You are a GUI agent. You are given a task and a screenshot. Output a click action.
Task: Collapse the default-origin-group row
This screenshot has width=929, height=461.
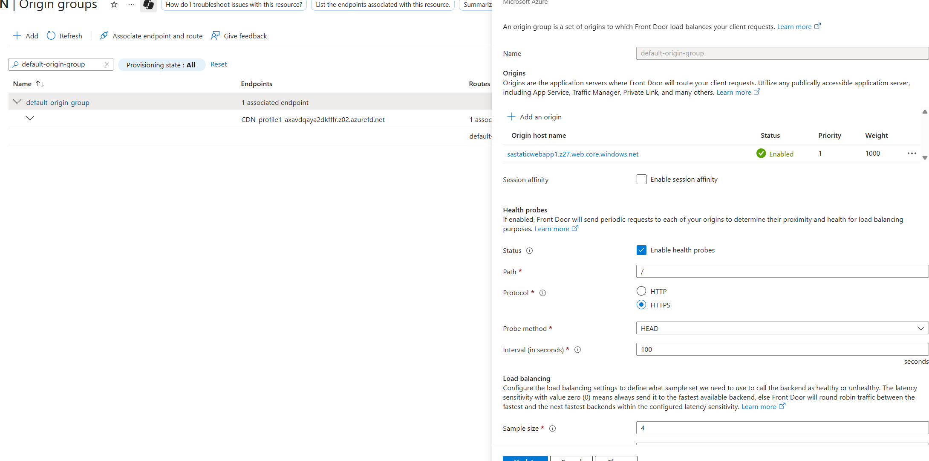tap(17, 102)
